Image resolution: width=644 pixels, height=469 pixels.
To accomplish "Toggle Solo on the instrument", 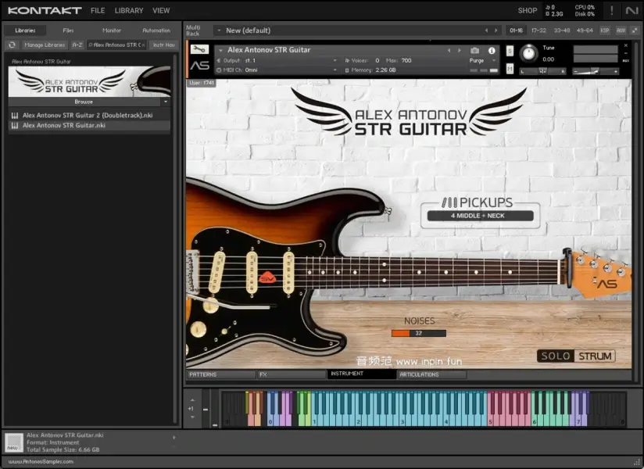I will tap(510, 52).
